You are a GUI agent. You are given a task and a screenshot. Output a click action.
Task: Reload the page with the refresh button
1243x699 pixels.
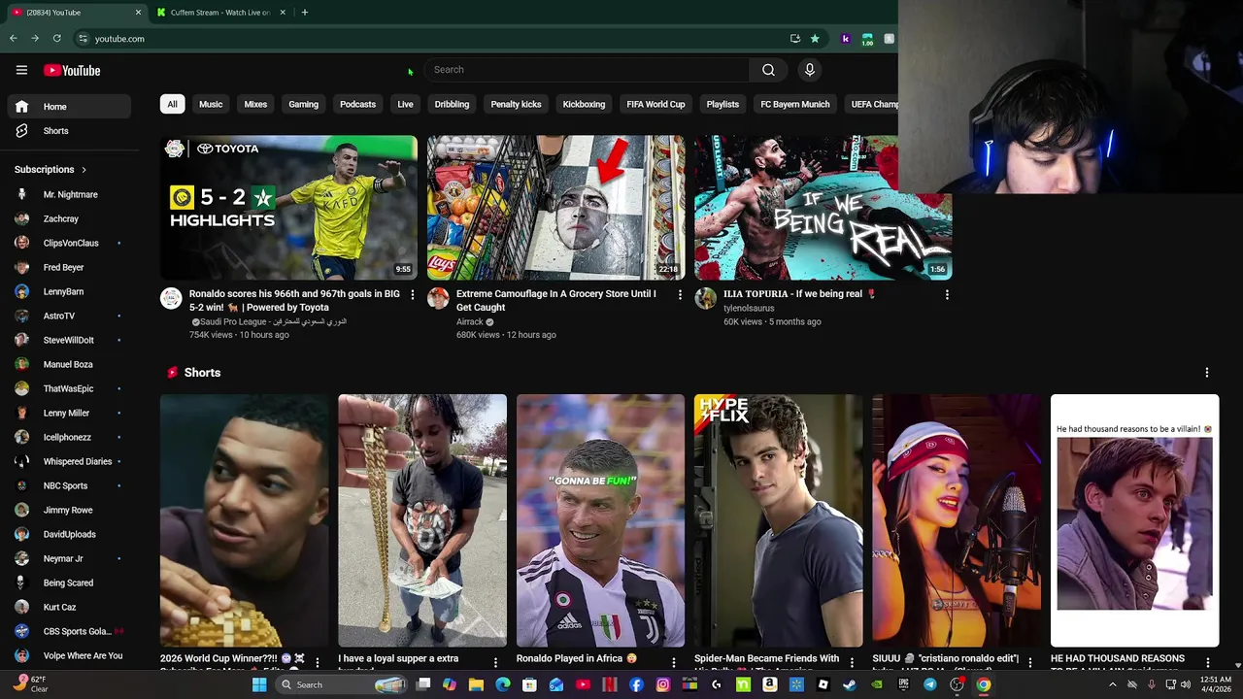coord(57,39)
